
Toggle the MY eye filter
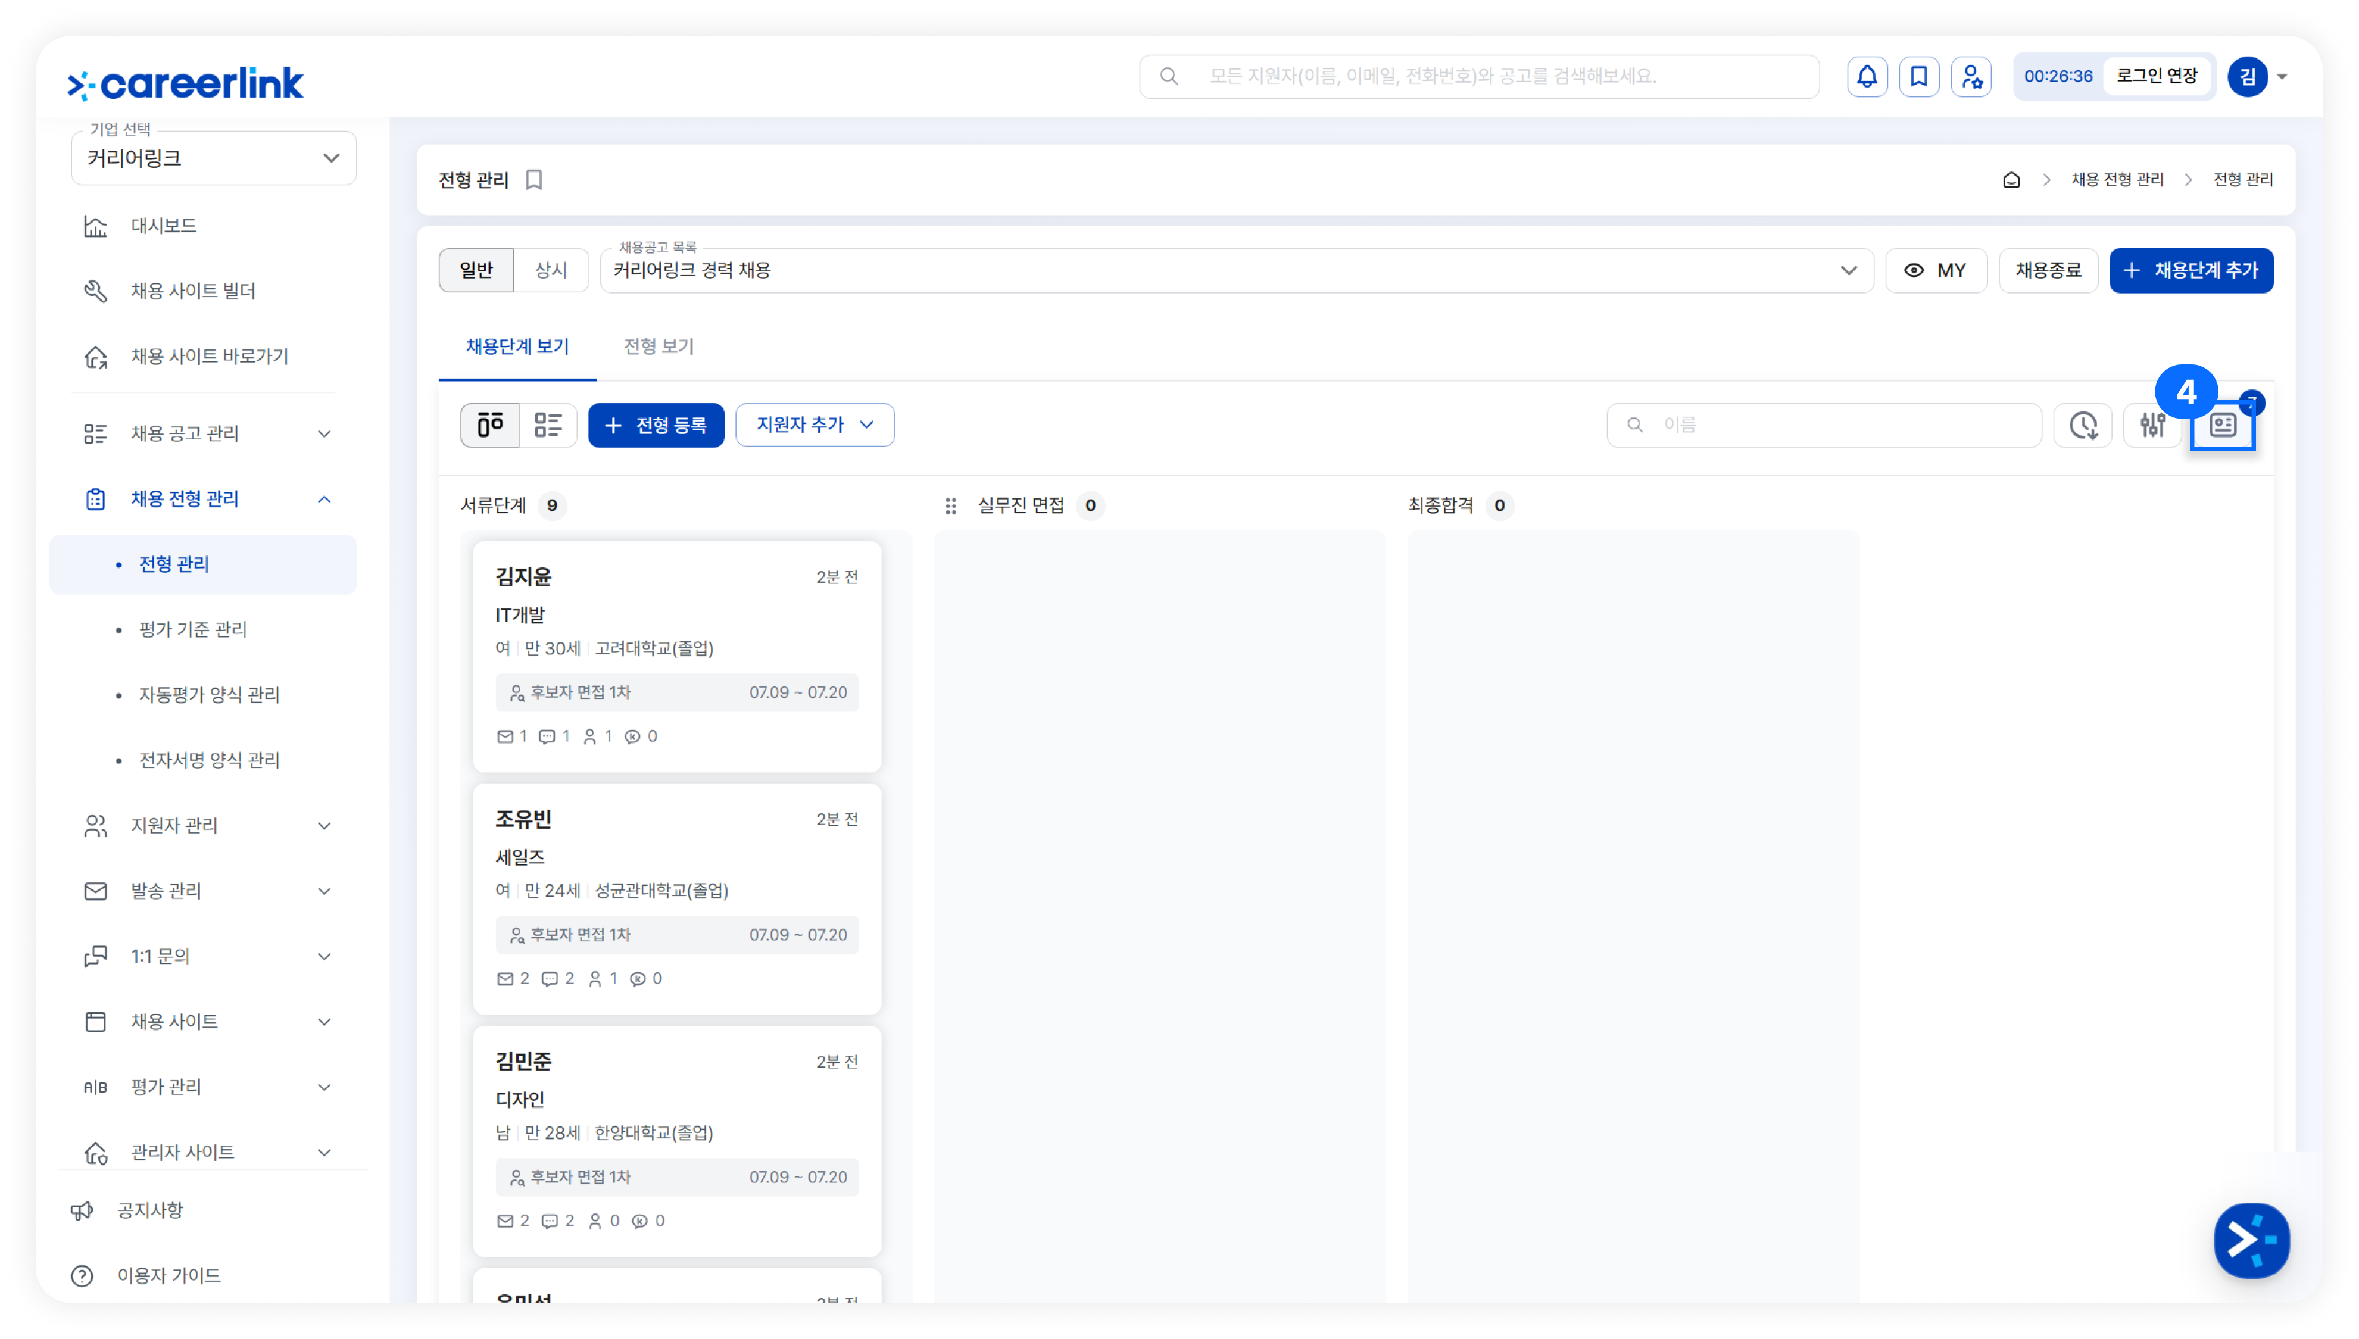(1936, 270)
